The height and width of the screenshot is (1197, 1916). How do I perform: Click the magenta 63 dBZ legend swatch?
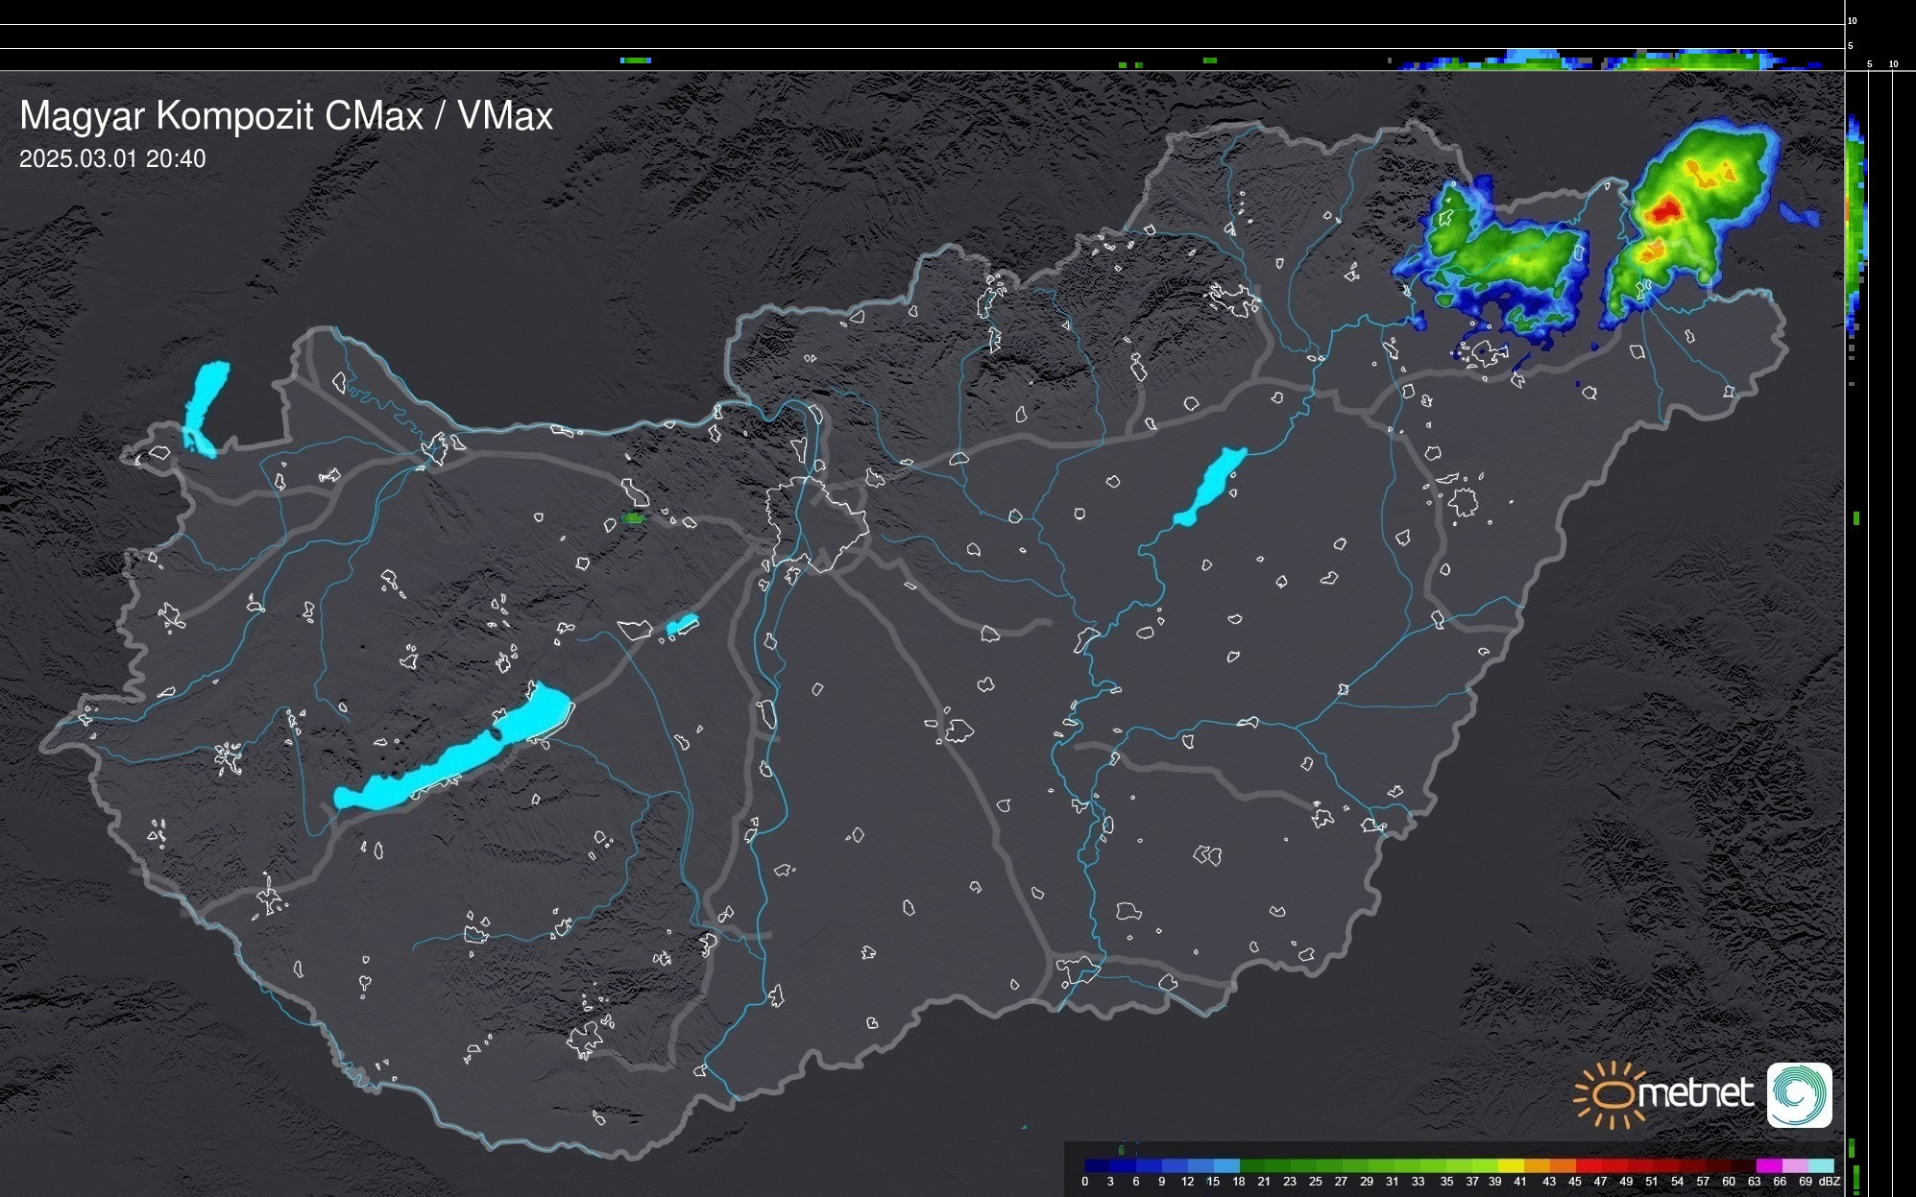click(x=1767, y=1165)
